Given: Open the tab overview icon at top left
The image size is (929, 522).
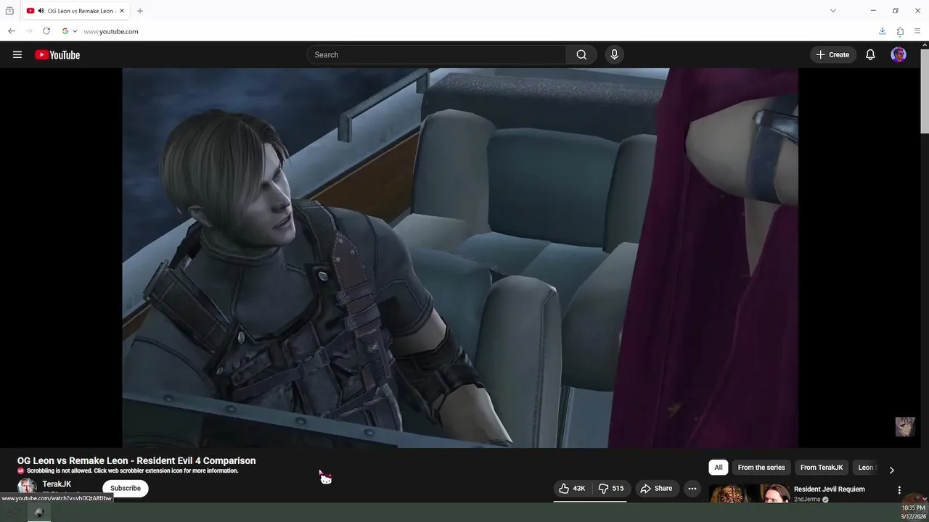Looking at the screenshot, I should (x=9, y=11).
